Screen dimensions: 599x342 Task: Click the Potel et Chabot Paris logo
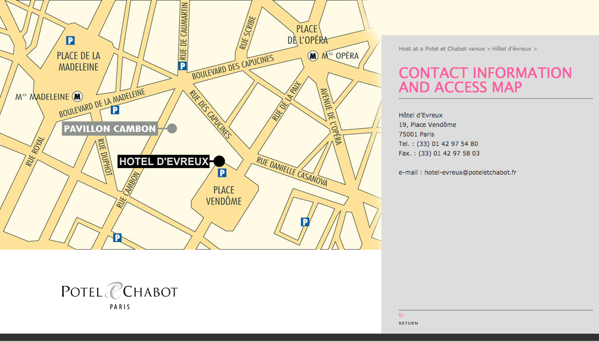click(x=120, y=296)
